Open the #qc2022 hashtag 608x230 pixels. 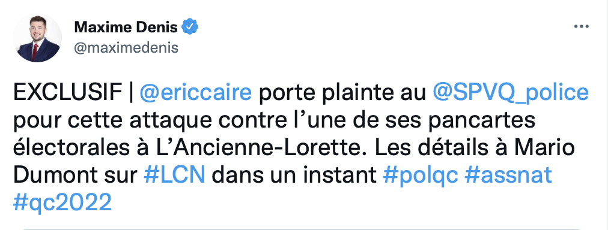(x=62, y=202)
